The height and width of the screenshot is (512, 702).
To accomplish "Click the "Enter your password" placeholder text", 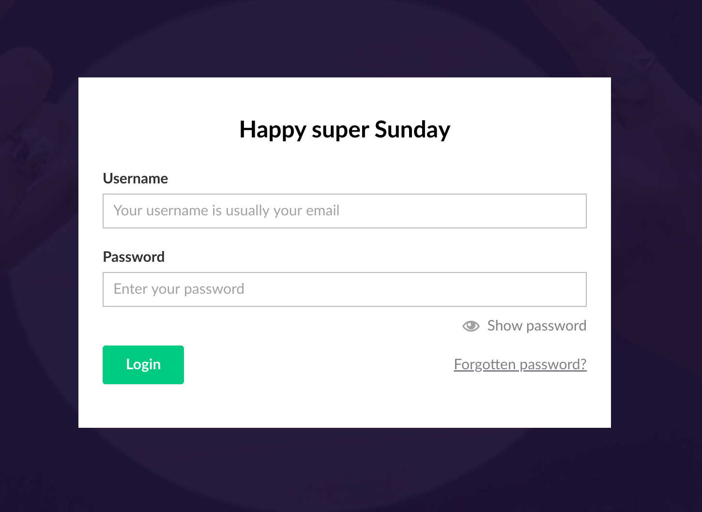I will [179, 289].
